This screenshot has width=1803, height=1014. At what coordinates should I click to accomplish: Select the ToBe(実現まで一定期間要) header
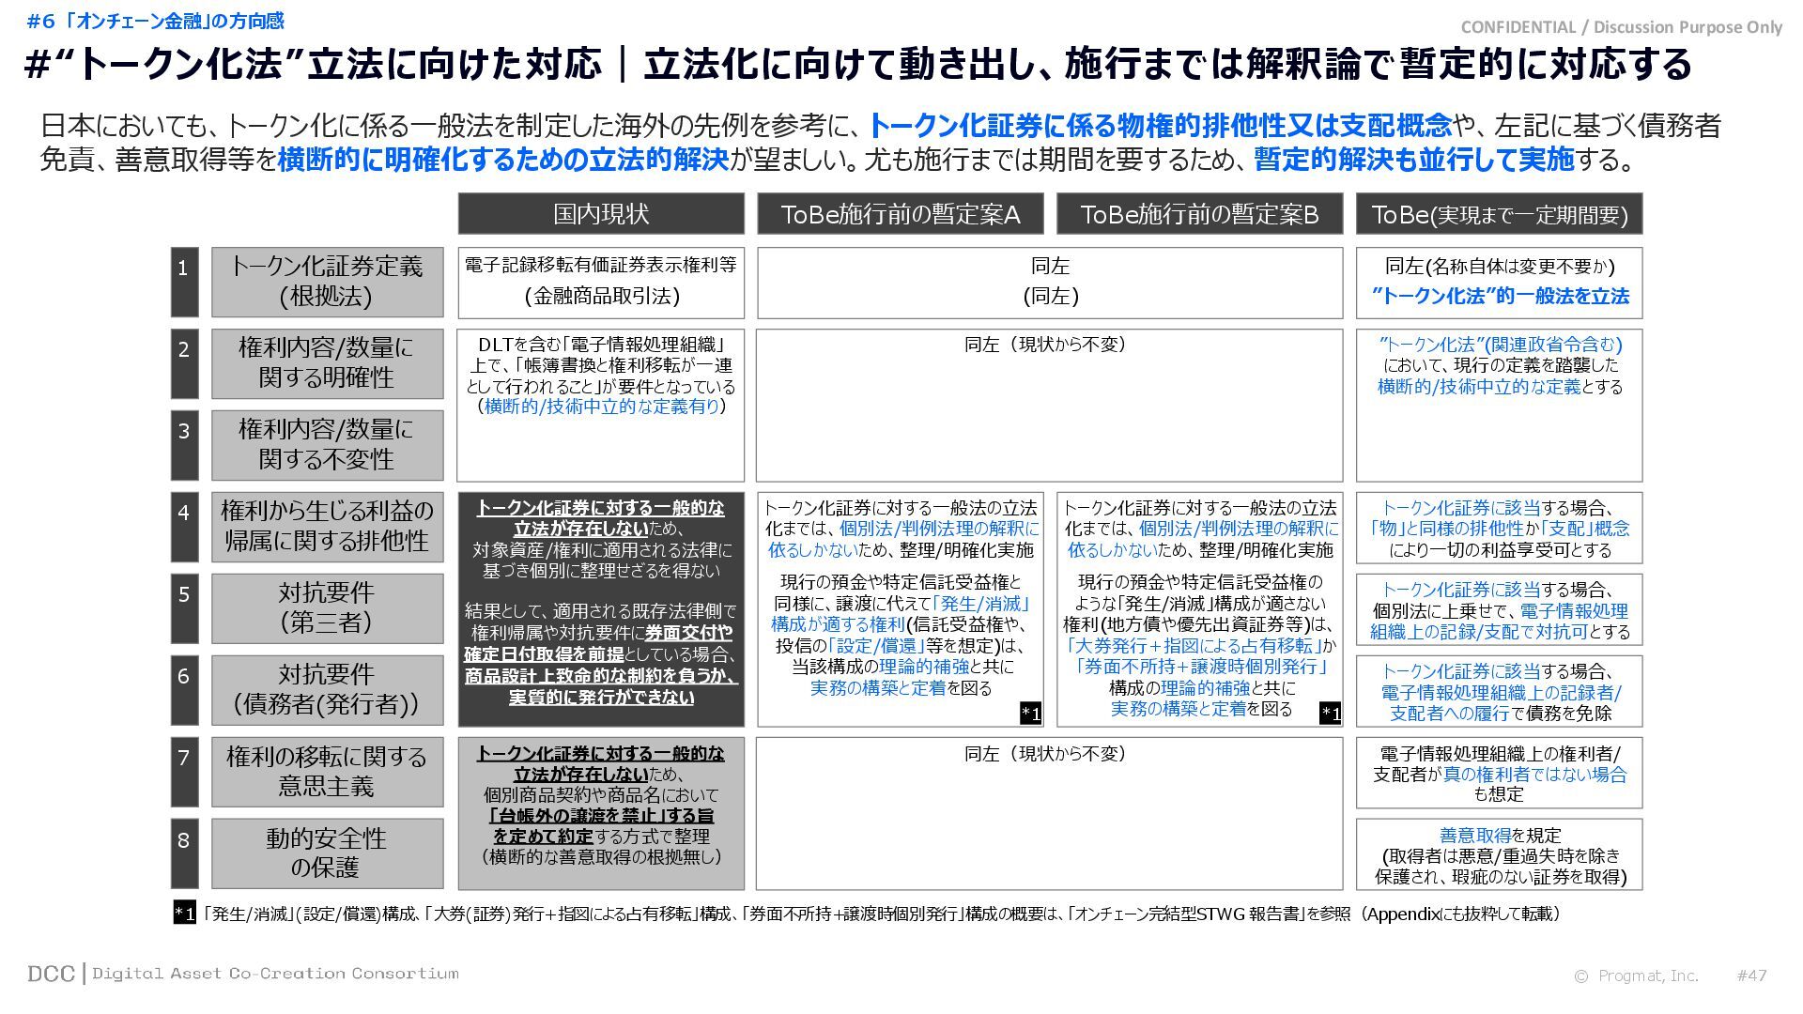click(1499, 214)
